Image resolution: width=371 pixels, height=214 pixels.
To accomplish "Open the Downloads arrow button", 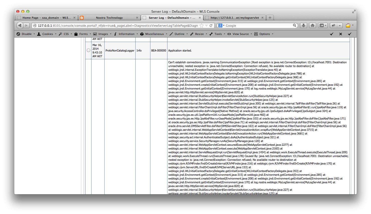I will [304, 25].
